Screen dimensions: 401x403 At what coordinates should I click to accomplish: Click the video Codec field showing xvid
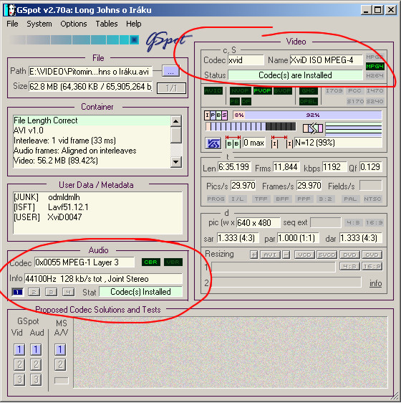(246, 60)
